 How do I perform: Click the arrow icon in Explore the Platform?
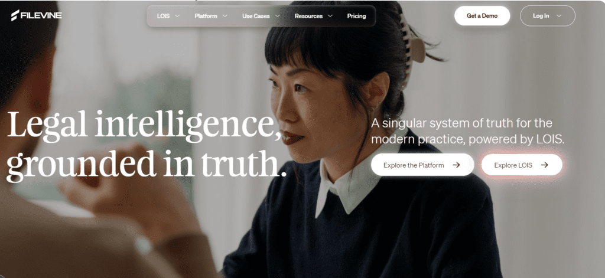tap(457, 165)
